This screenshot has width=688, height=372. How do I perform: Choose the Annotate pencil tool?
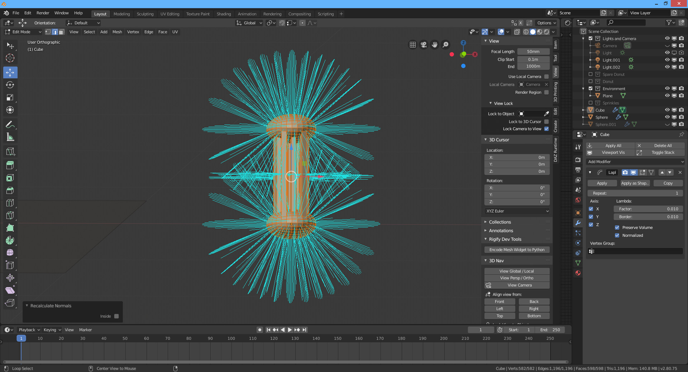[x=10, y=124]
